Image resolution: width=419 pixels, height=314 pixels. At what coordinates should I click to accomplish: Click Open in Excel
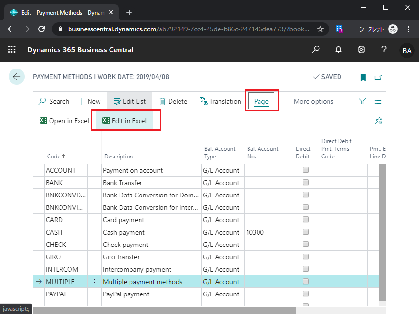tap(64, 121)
